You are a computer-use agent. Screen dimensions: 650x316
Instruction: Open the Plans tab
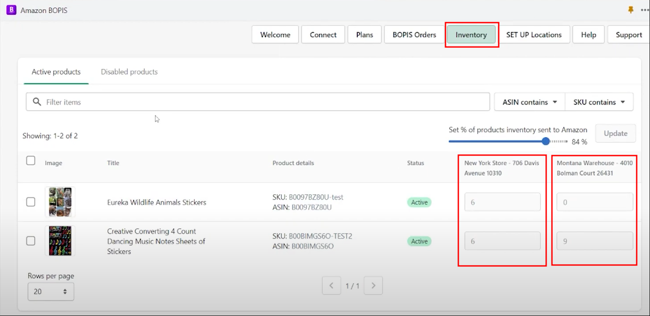(365, 35)
